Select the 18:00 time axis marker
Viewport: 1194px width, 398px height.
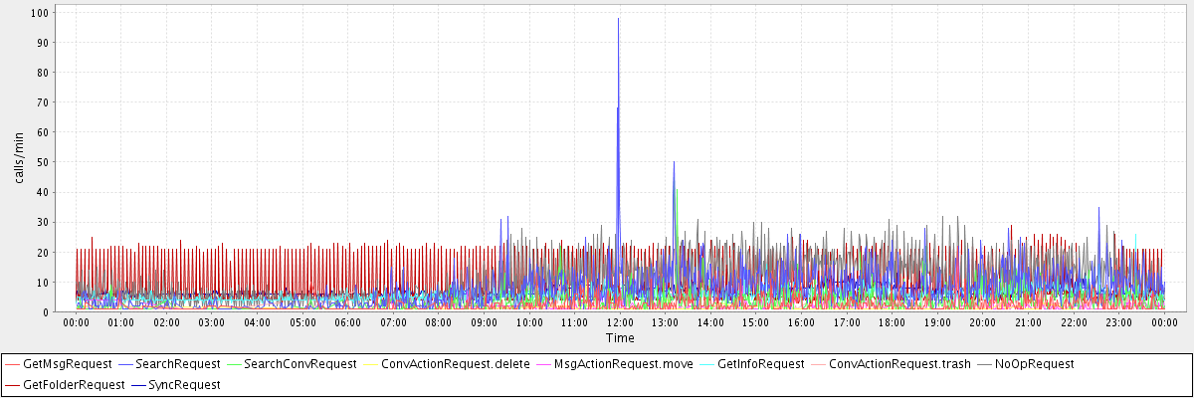(892, 323)
